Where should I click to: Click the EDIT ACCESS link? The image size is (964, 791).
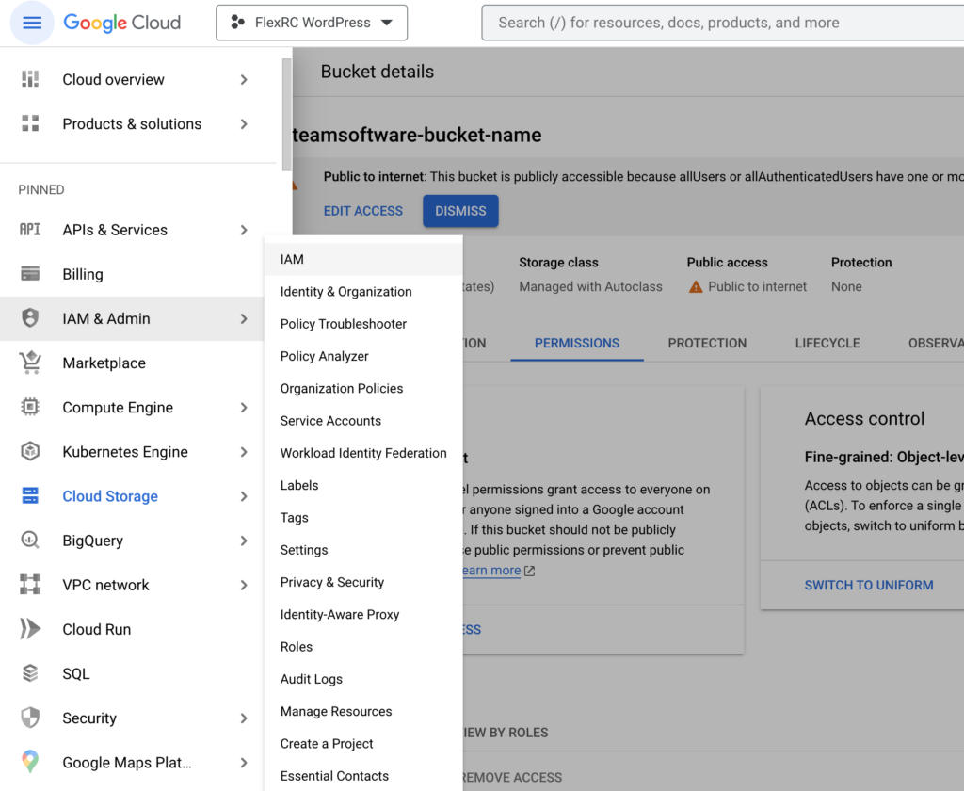(363, 211)
